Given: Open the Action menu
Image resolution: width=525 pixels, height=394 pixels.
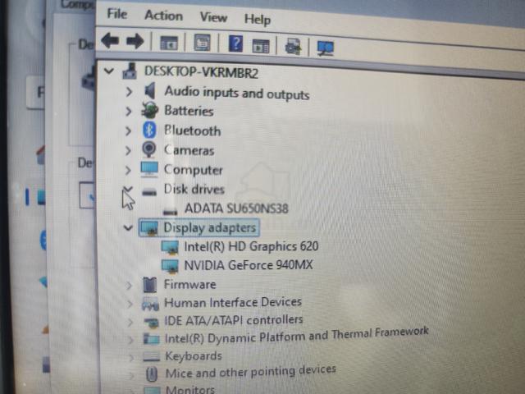Looking at the screenshot, I should click(x=164, y=16).
